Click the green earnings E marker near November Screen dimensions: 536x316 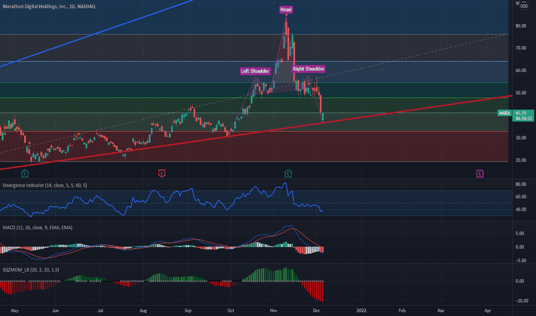288,174
